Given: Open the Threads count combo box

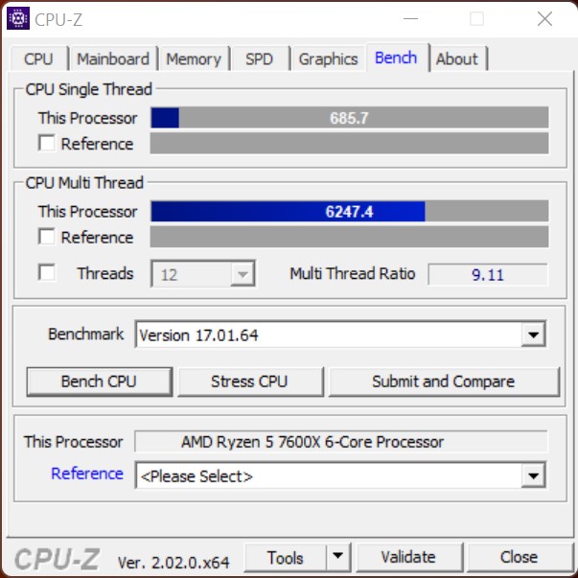Looking at the screenshot, I should click(x=203, y=274).
